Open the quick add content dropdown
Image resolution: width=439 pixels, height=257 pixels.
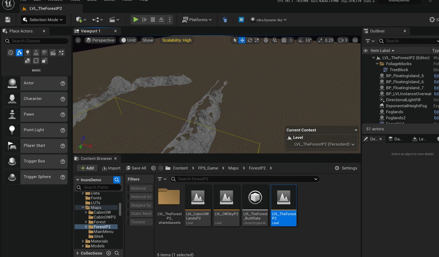click(x=81, y=20)
